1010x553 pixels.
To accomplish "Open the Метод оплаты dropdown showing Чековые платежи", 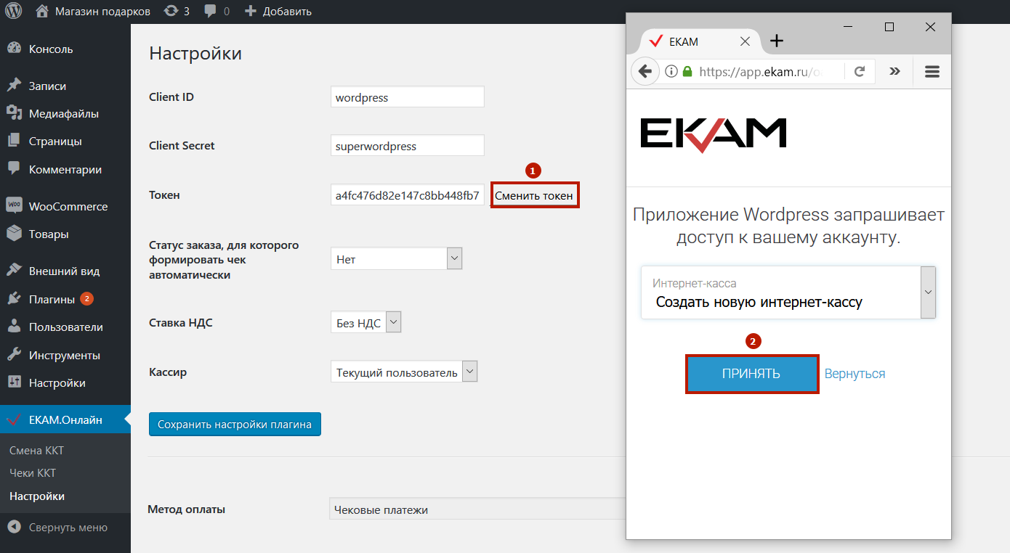I will pyautogui.click(x=478, y=509).
